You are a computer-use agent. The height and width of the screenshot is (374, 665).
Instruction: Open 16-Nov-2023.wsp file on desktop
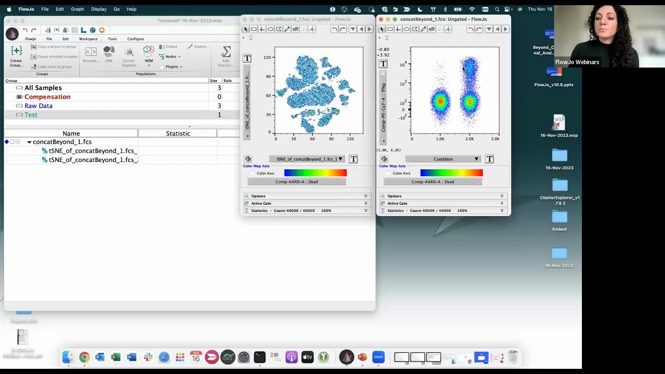[559, 126]
